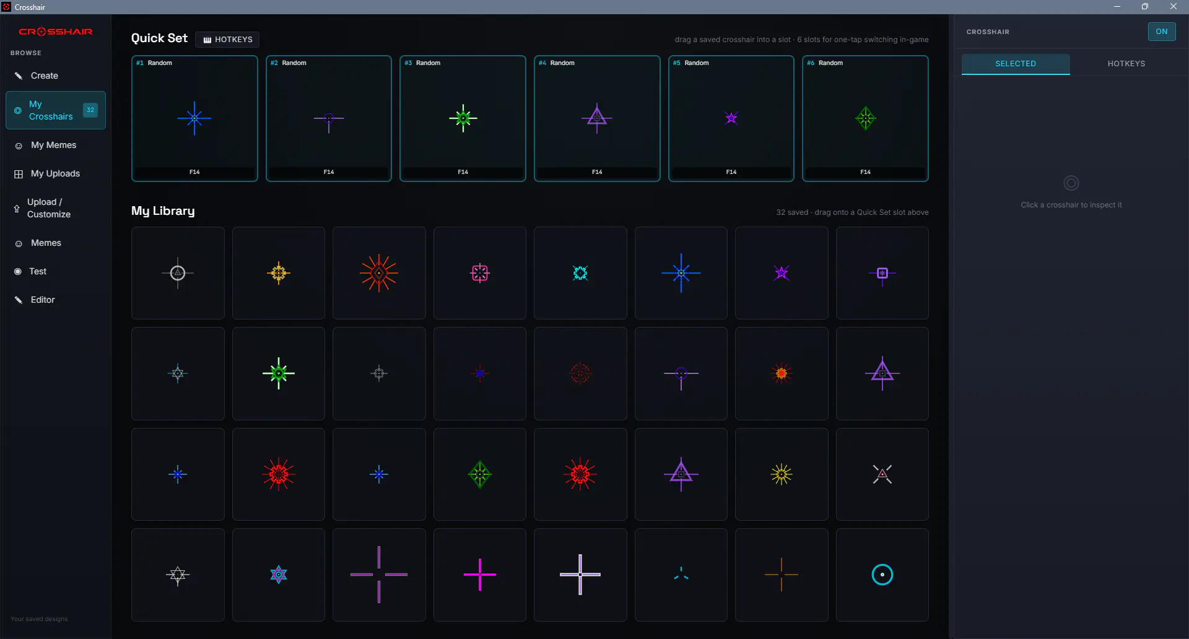Pick the dark red dotted circle crosshair
1189x639 pixels.
(580, 373)
